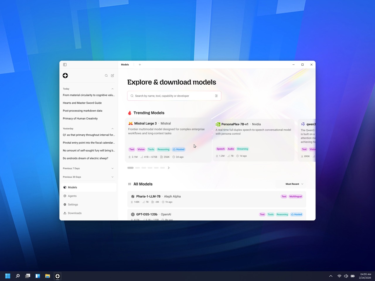375x281 pixels.
Task: Open Agents section in sidebar
Action: coord(72,196)
